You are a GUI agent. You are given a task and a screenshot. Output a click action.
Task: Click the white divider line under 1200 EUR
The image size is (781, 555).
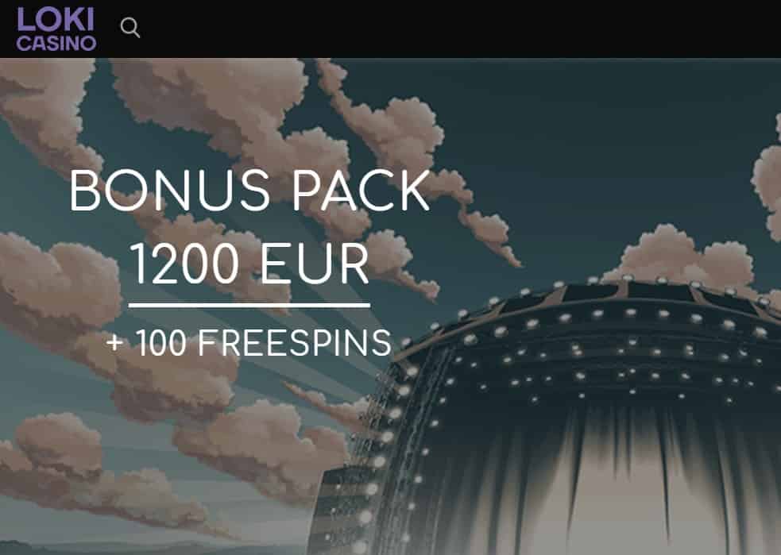pos(249,305)
